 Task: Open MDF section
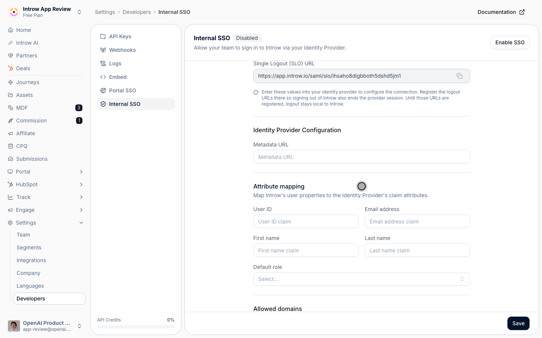(x=45, y=108)
